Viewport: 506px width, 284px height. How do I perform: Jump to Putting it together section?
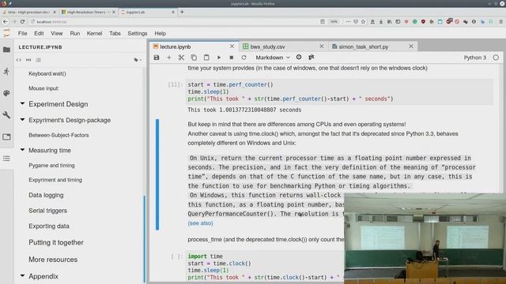[56, 242]
